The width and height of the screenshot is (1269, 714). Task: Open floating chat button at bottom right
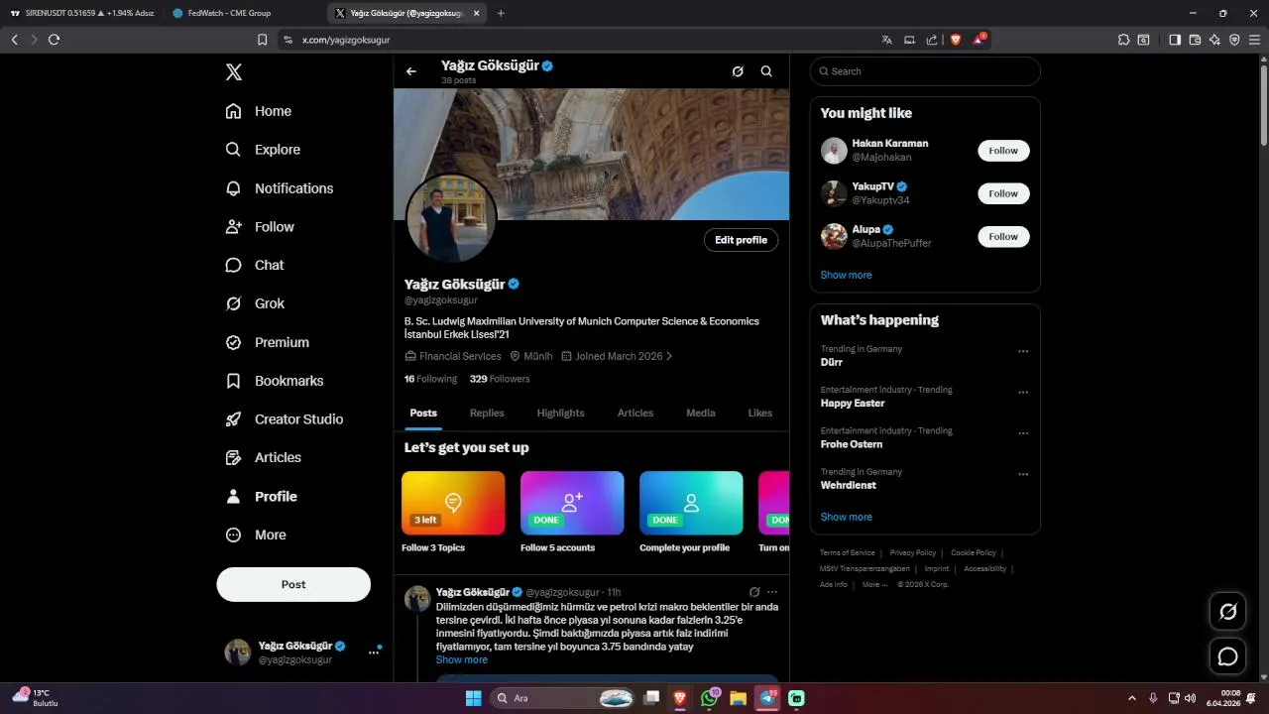1227,656
